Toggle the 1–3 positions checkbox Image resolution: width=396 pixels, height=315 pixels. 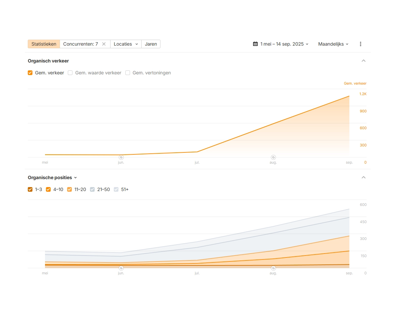[30, 189]
